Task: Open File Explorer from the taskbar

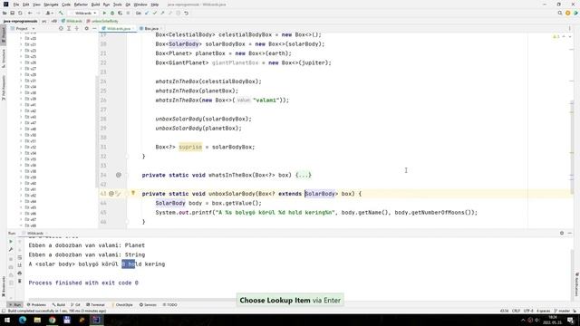Action: point(37,320)
